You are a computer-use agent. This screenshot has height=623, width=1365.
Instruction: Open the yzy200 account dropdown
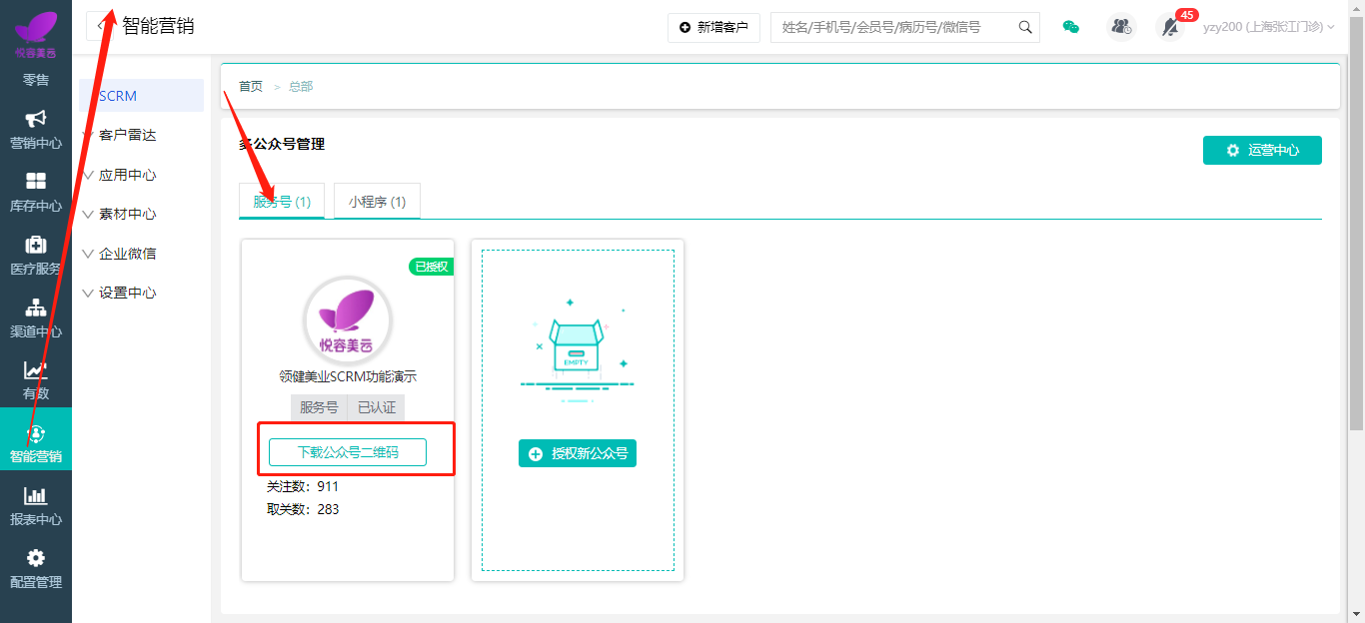[x=1269, y=27]
